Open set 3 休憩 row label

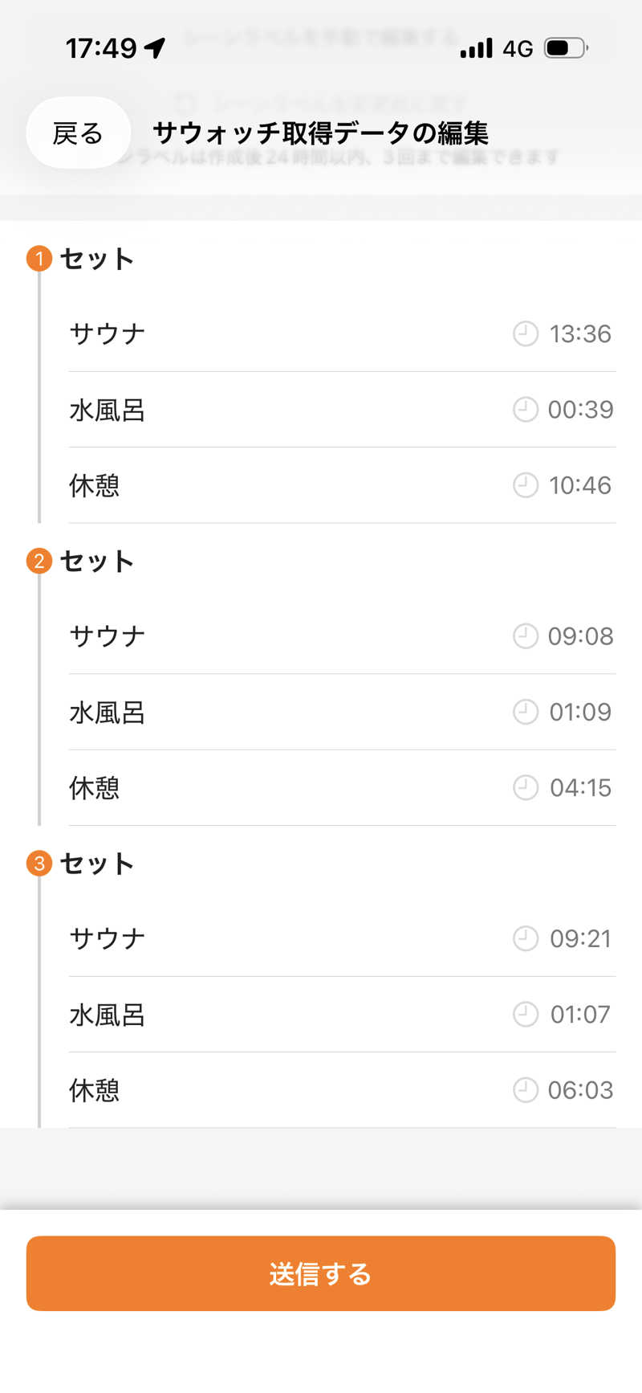(95, 1090)
